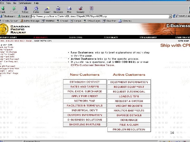Open the Communicator menu
Viewport: 190px width, 142px height.
click(25, 3)
